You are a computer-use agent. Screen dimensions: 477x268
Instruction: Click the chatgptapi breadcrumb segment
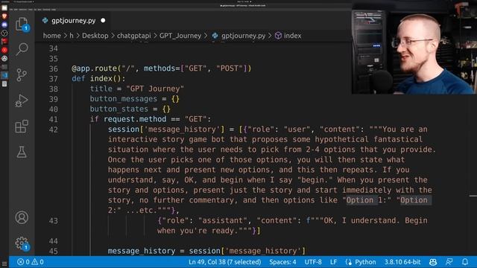(134, 36)
